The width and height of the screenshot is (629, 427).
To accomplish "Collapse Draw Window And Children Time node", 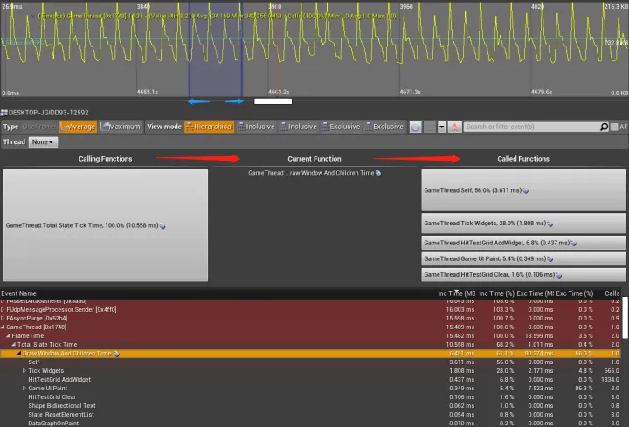I will [19, 354].
